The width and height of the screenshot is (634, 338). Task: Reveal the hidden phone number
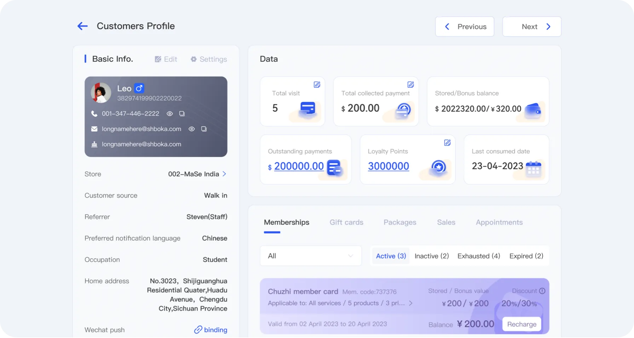(169, 113)
